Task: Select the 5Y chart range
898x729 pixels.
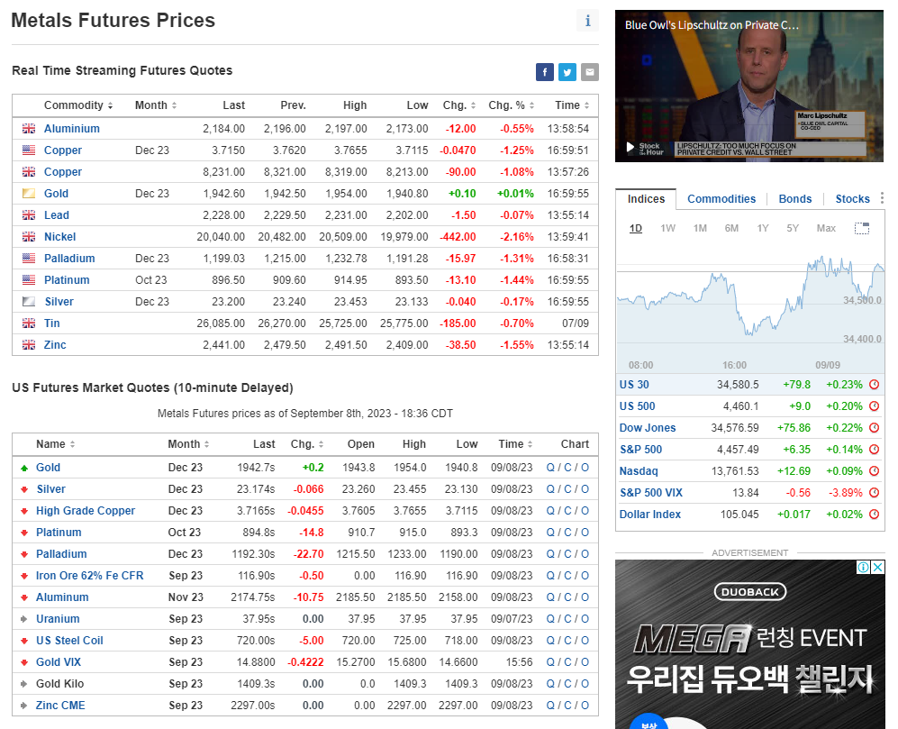Action: 793,228
